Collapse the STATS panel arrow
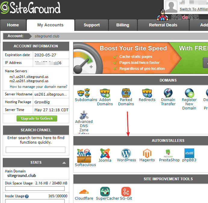The height and width of the screenshot is (203, 208). (x=64, y=163)
